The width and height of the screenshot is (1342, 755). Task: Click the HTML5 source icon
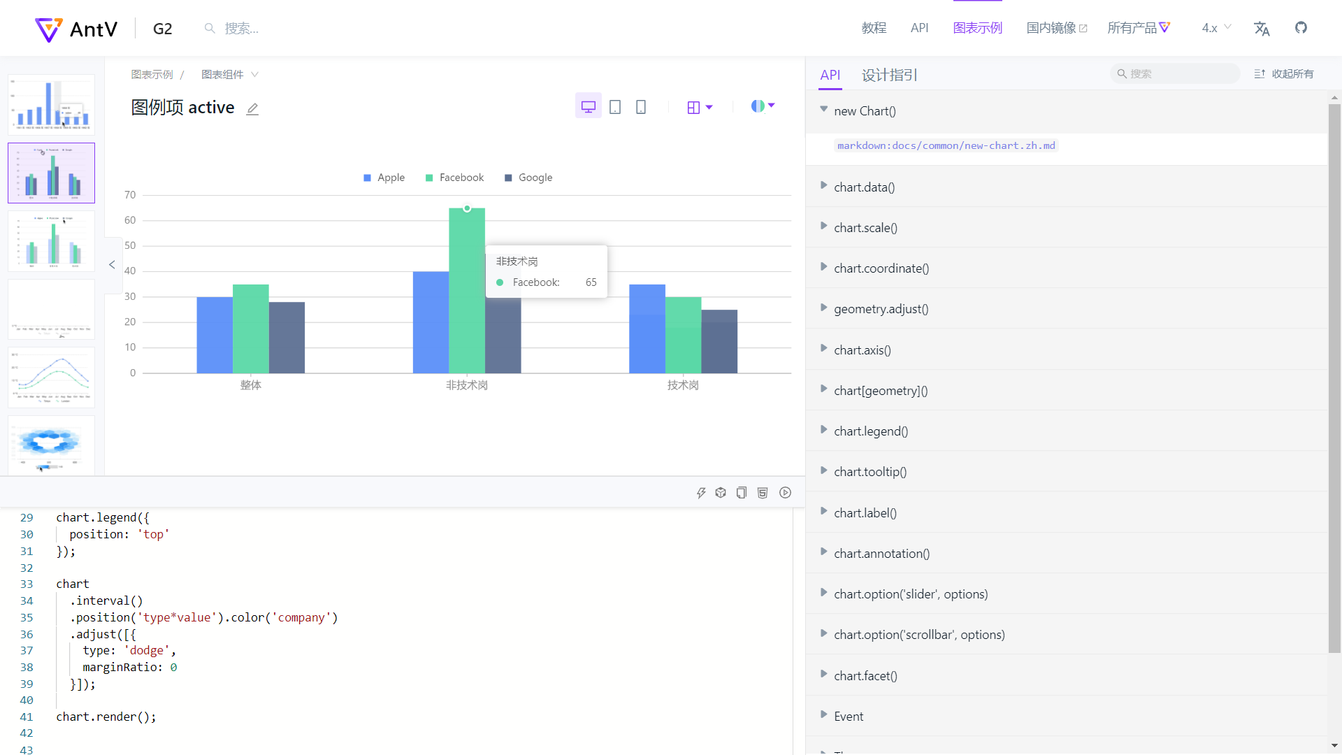pos(763,493)
